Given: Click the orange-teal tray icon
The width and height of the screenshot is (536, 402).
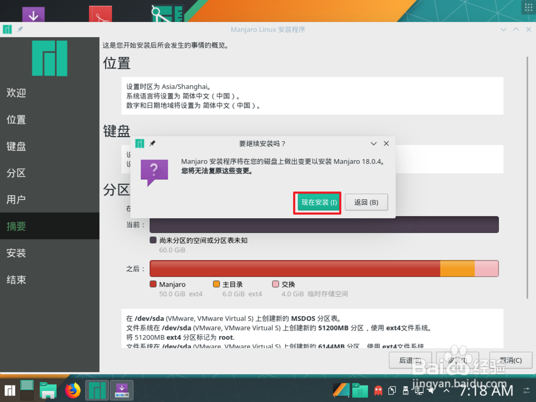Looking at the screenshot, I should pyautogui.click(x=341, y=390).
